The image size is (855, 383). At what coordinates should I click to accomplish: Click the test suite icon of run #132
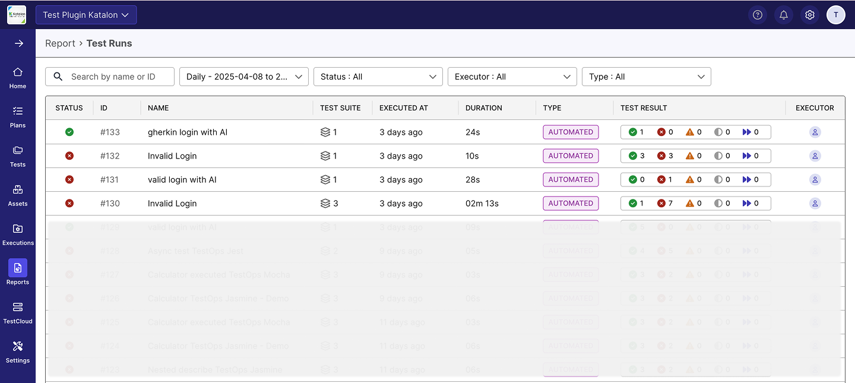coord(325,156)
